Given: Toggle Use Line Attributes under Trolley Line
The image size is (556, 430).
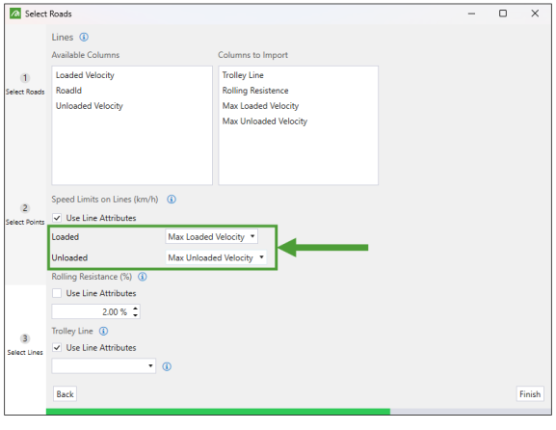Looking at the screenshot, I should tap(57, 347).
